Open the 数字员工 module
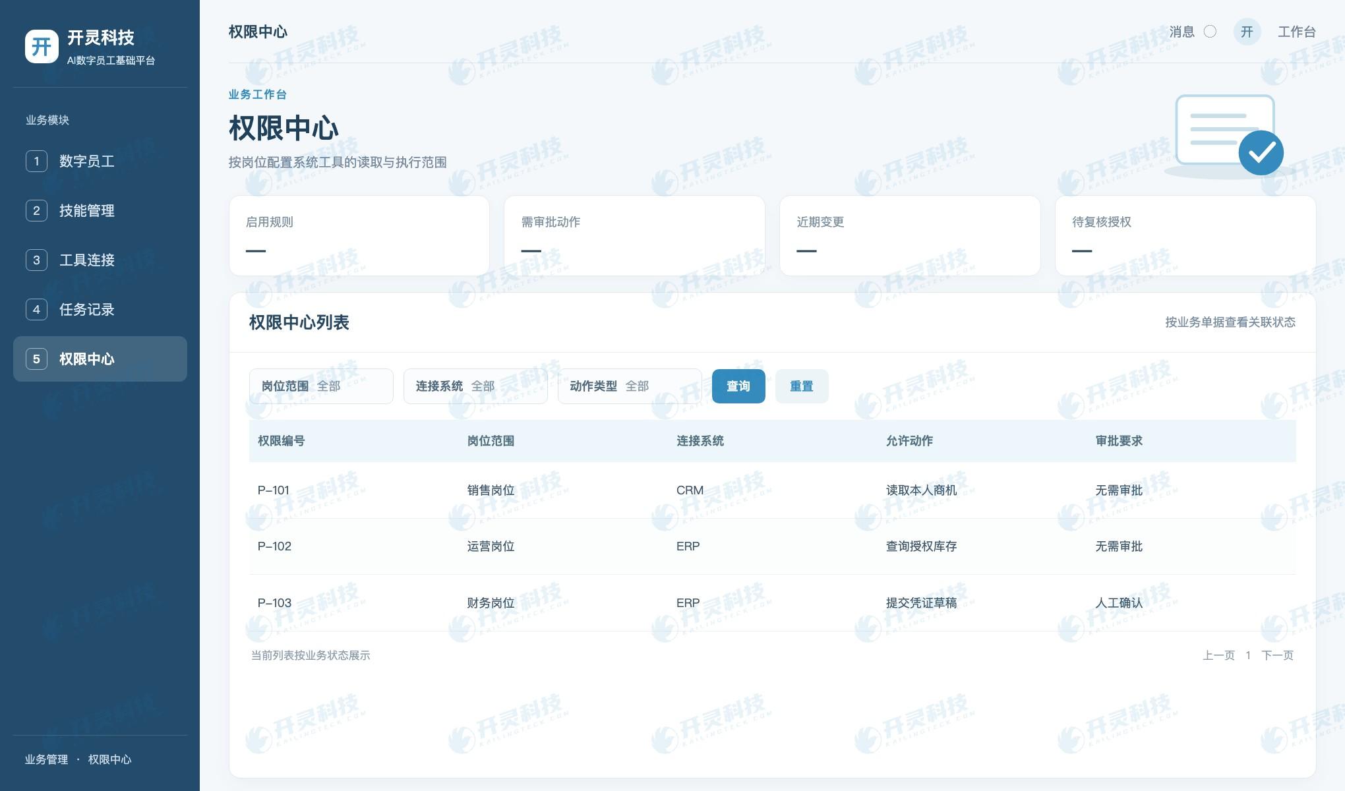 pos(100,161)
